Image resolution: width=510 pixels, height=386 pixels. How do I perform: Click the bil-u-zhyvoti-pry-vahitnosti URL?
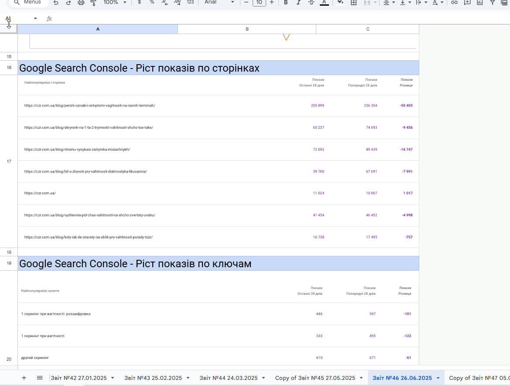(86, 172)
